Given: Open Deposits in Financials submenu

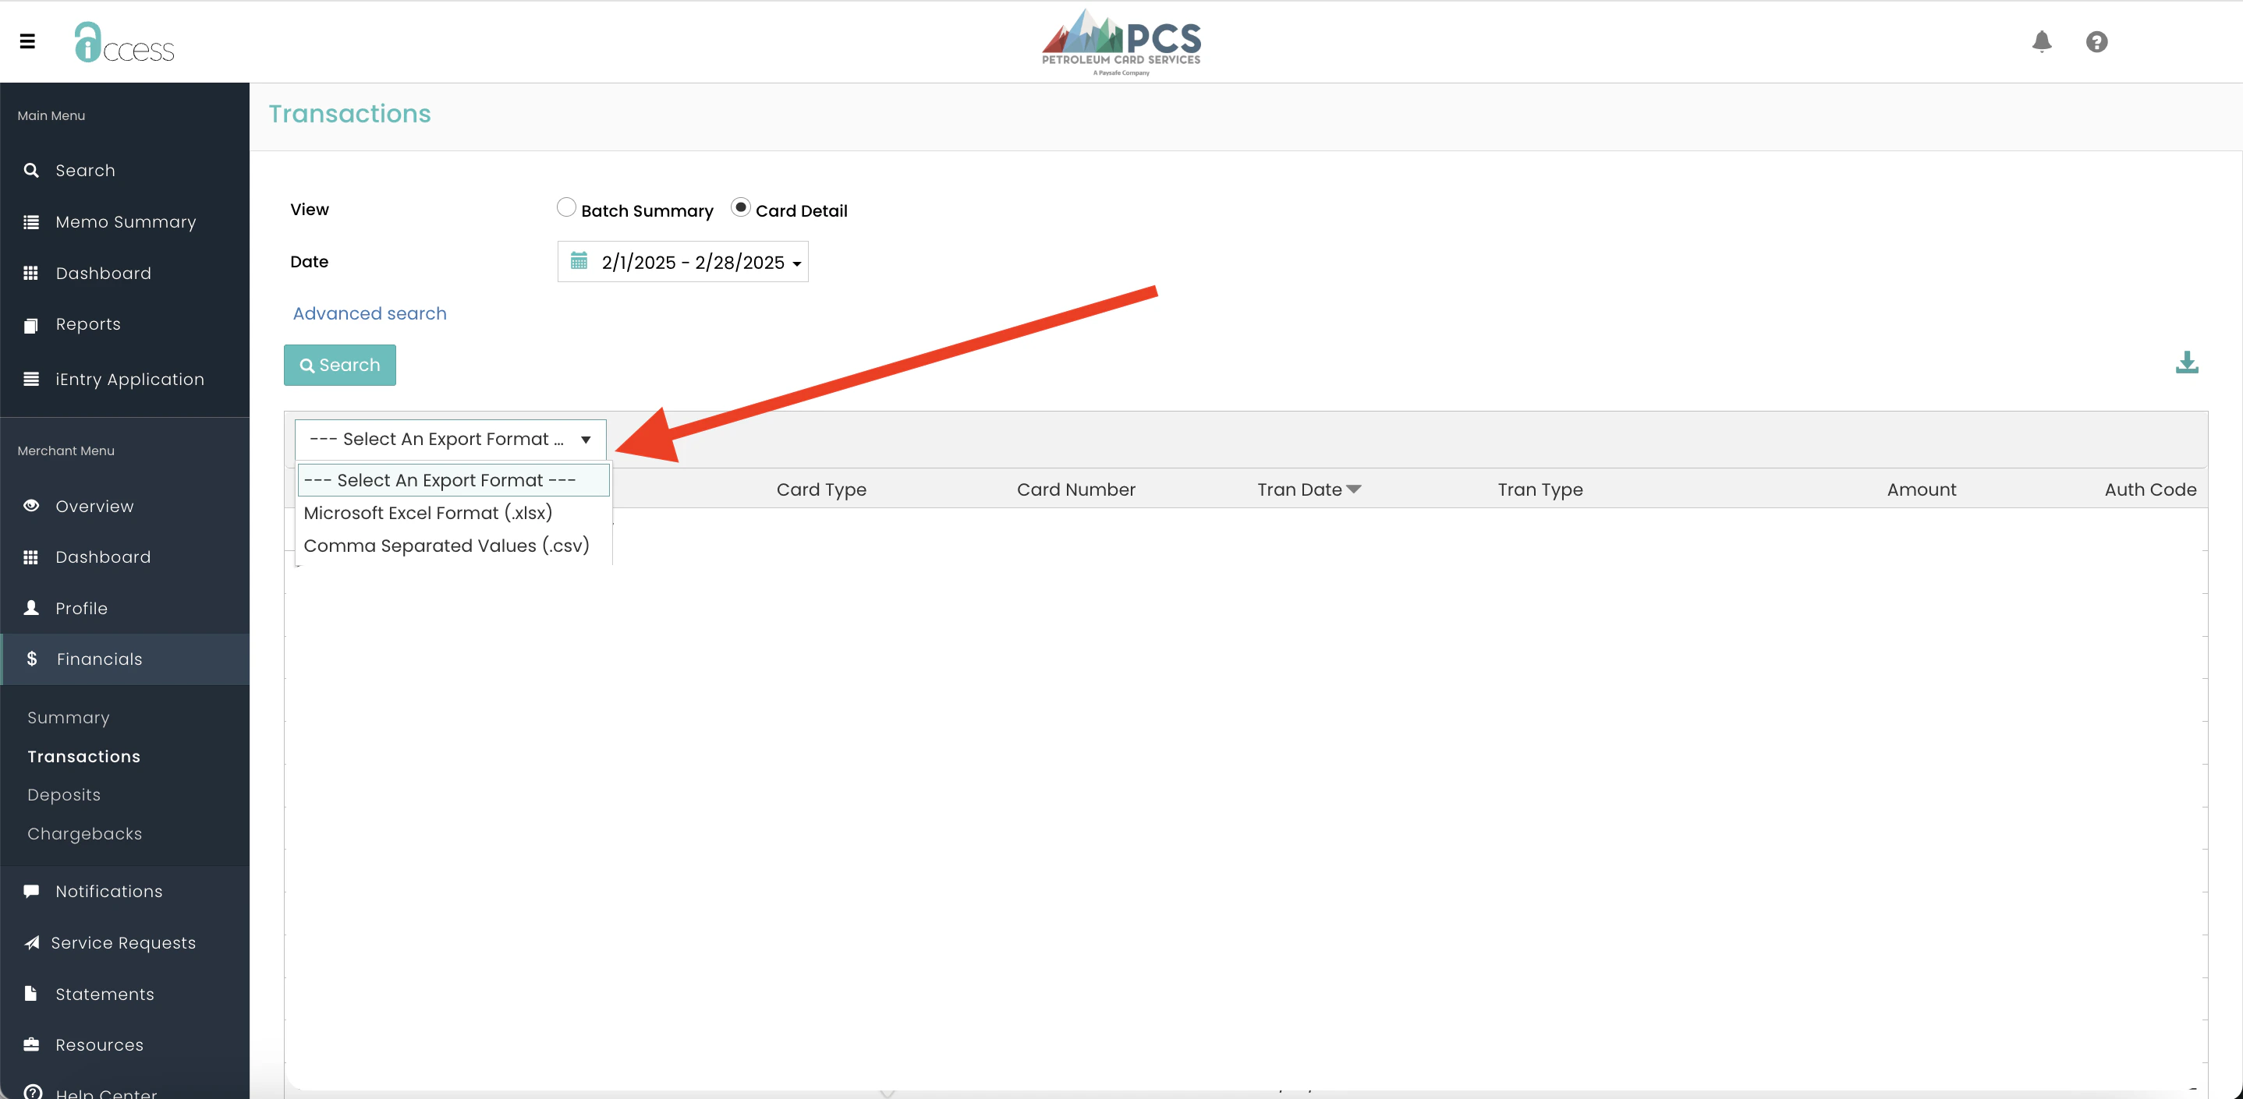Looking at the screenshot, I should tap(64, 794).
